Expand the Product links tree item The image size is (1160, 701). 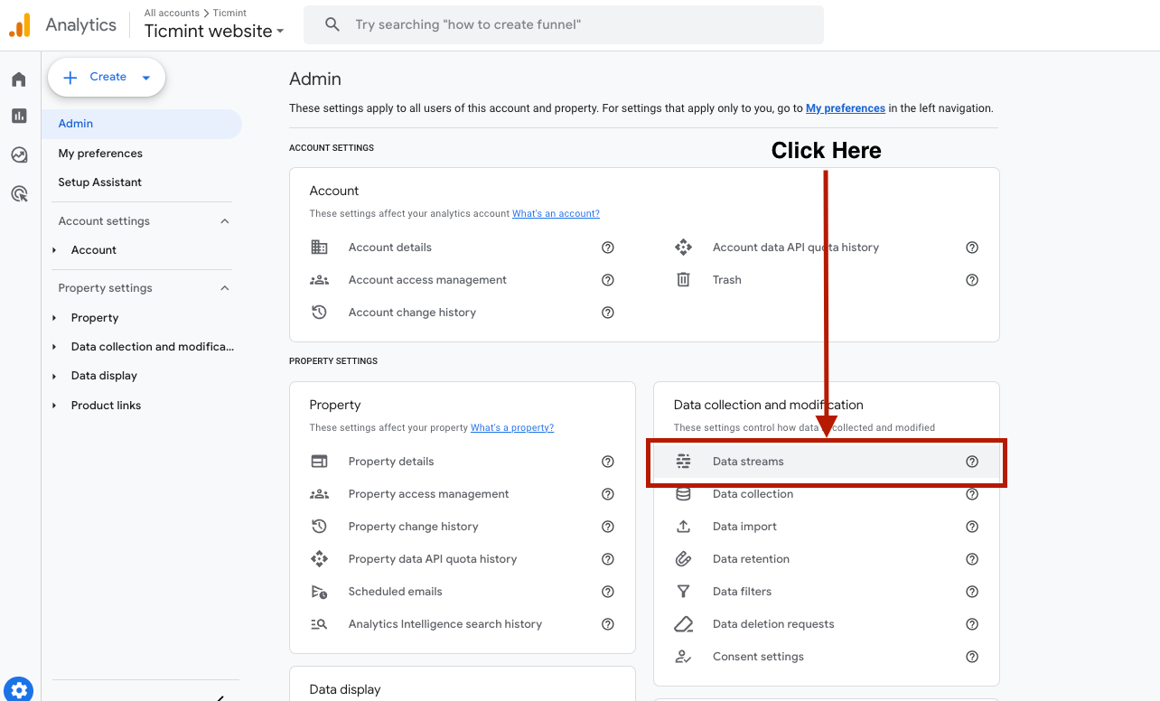tap(54, 406)
